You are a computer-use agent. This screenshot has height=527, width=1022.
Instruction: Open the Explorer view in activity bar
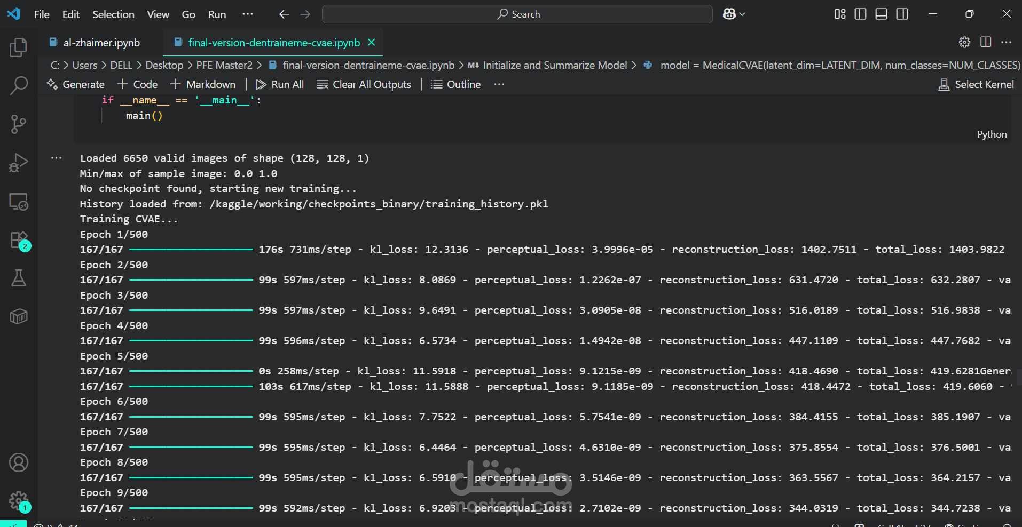click(x=19, y=47)
